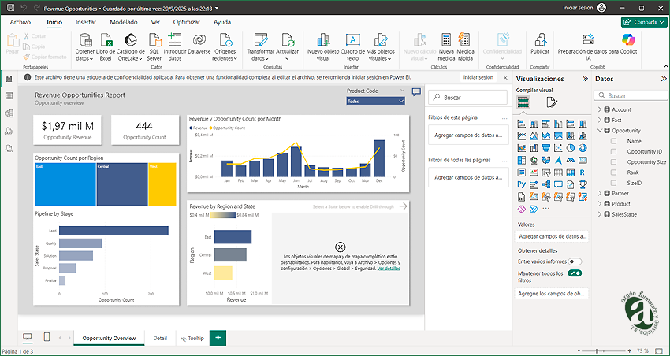Viewport: 670px width, 356px height.
Task: Select the donut chart visualization
Action: tap(583, 148)
